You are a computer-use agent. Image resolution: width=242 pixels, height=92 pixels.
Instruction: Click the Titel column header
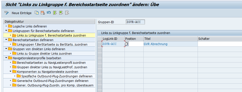(x=171, y=39)
